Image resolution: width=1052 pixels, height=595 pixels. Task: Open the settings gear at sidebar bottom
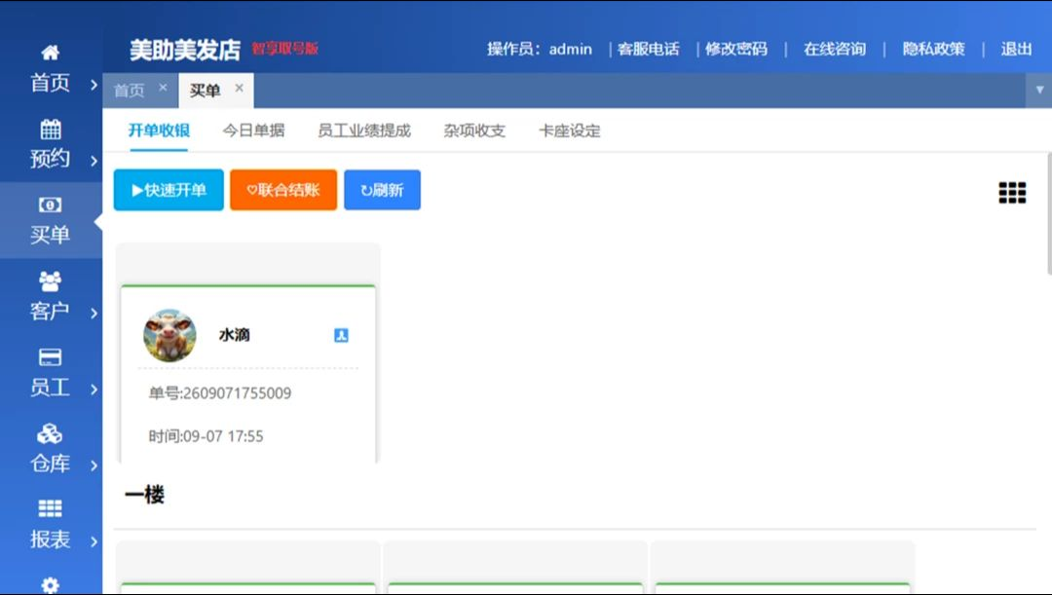pos(51,585)
